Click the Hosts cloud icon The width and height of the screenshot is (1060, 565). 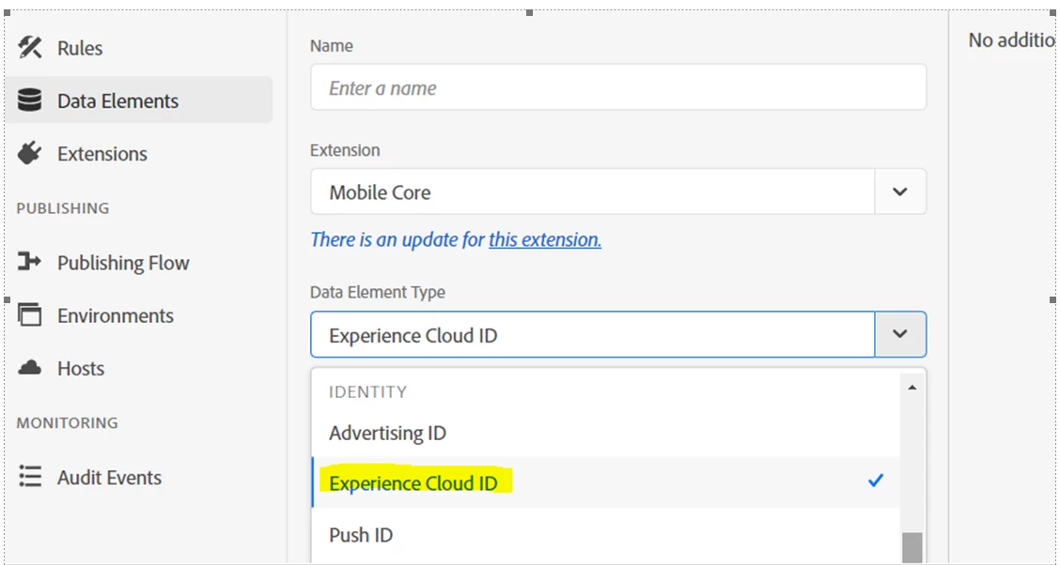click(x=30, y=368)
